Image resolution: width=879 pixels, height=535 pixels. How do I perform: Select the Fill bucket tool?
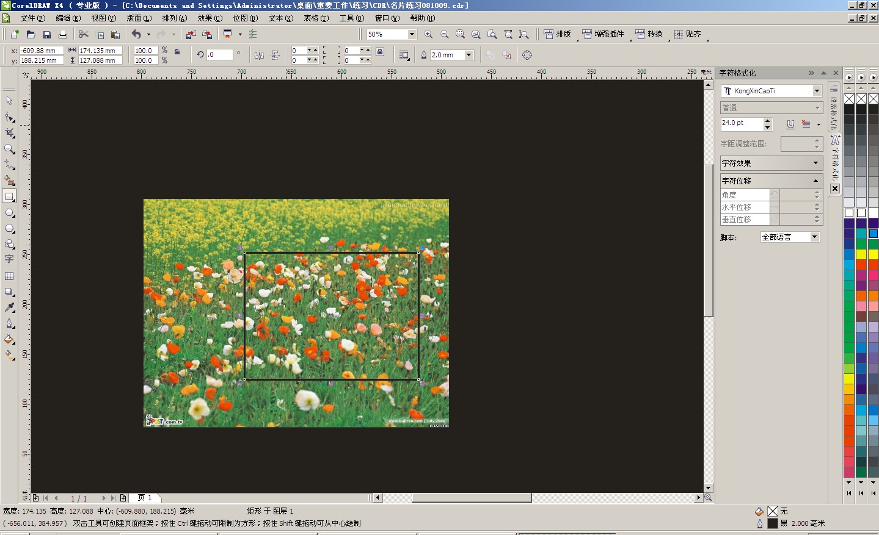(9, 340)
